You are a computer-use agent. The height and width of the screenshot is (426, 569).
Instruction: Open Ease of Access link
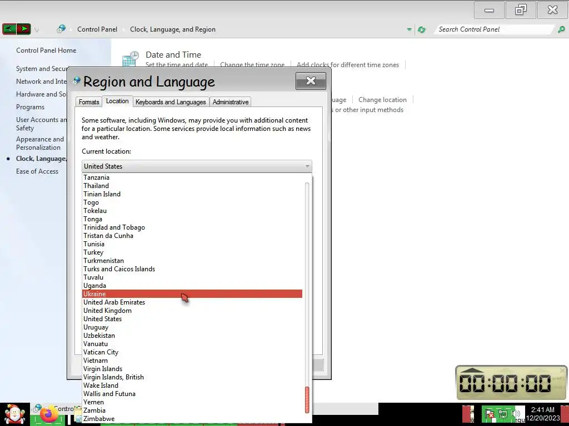pyautogui.click(x=37, y=171)
